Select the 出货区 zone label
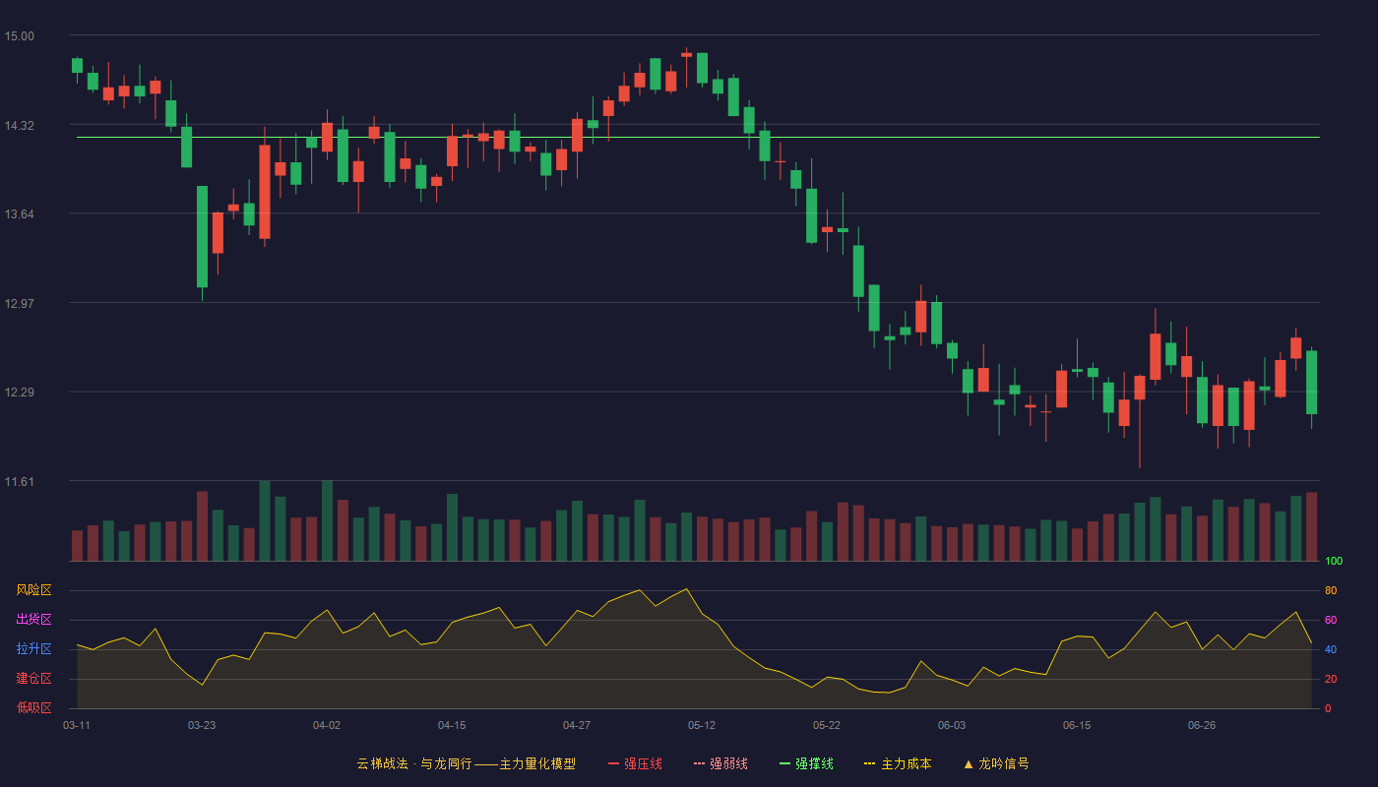 coord(33,620)
